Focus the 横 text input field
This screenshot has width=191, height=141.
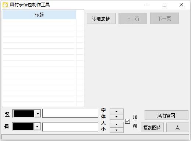click(x=70, y=127)
